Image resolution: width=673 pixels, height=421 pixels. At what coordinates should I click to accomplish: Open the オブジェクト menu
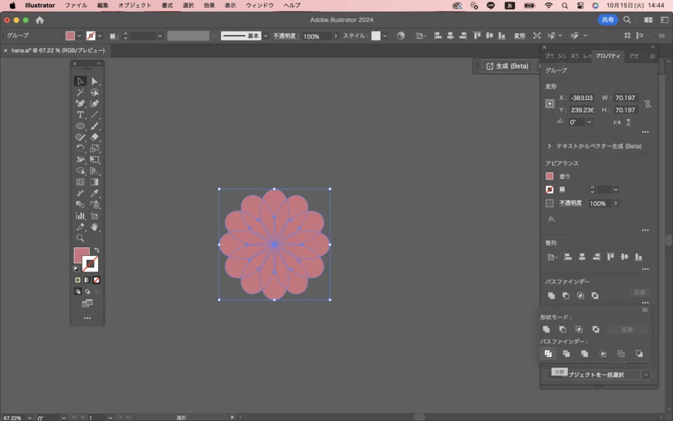pyautogui.click(x=134, y=5)
